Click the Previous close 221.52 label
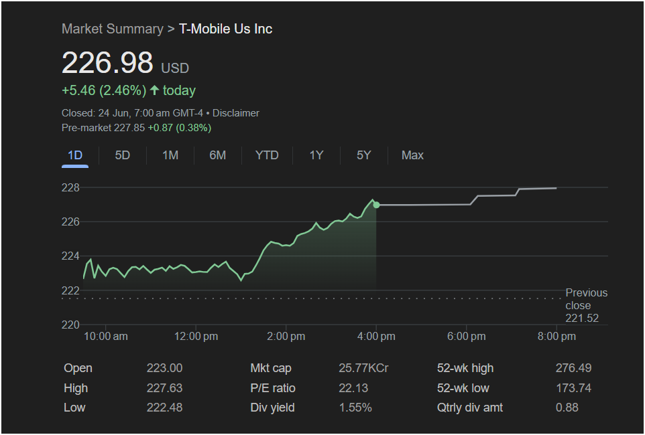The width and height of the screenshot is (645, 435). tap(586, 305)
